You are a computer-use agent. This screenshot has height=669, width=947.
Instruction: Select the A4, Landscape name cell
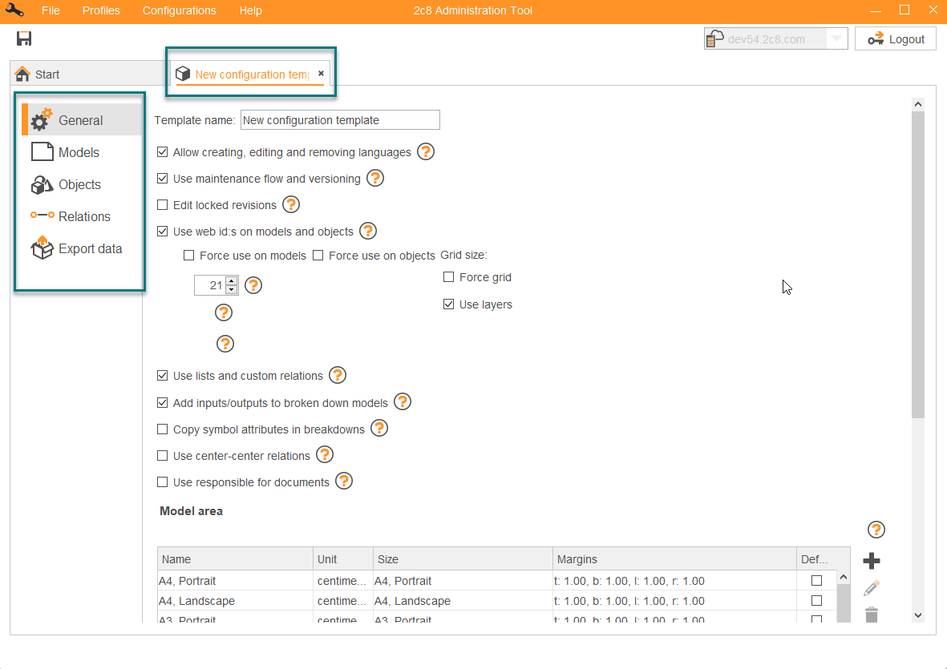pos(235,601)
